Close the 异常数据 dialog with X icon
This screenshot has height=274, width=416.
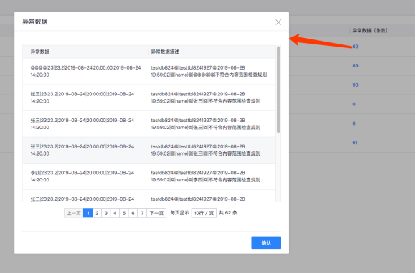[278, 22]
